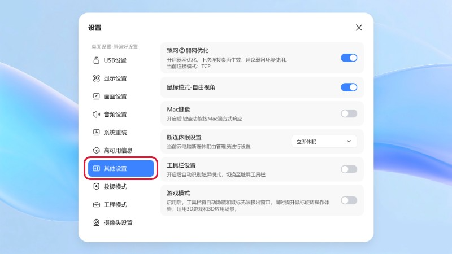Viewport: 452px width, 254px height.
Task: Click the Mac键盘 label
Action: (179, 110)
